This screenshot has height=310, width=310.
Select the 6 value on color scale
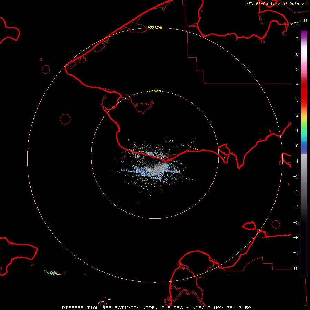click(x=297, y=54)
